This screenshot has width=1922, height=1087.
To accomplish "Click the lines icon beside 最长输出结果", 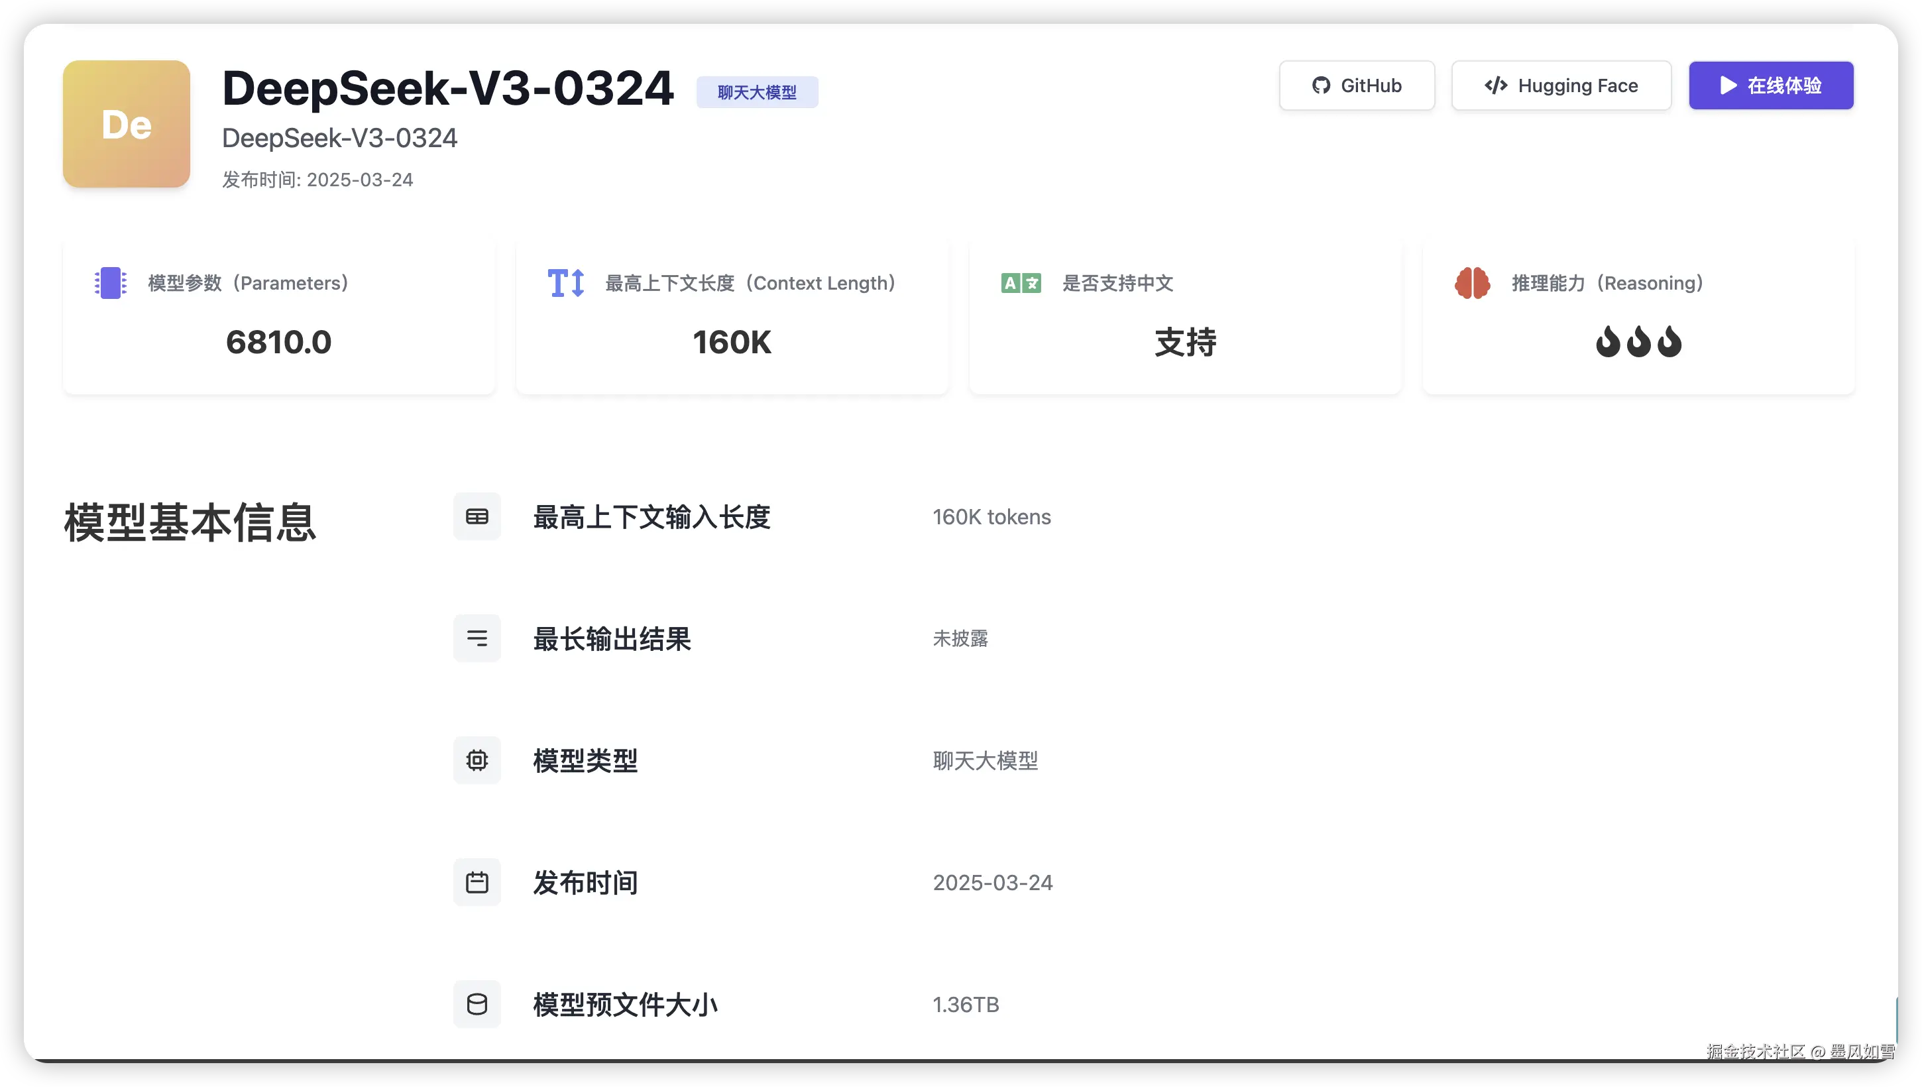I will [477, 638].
